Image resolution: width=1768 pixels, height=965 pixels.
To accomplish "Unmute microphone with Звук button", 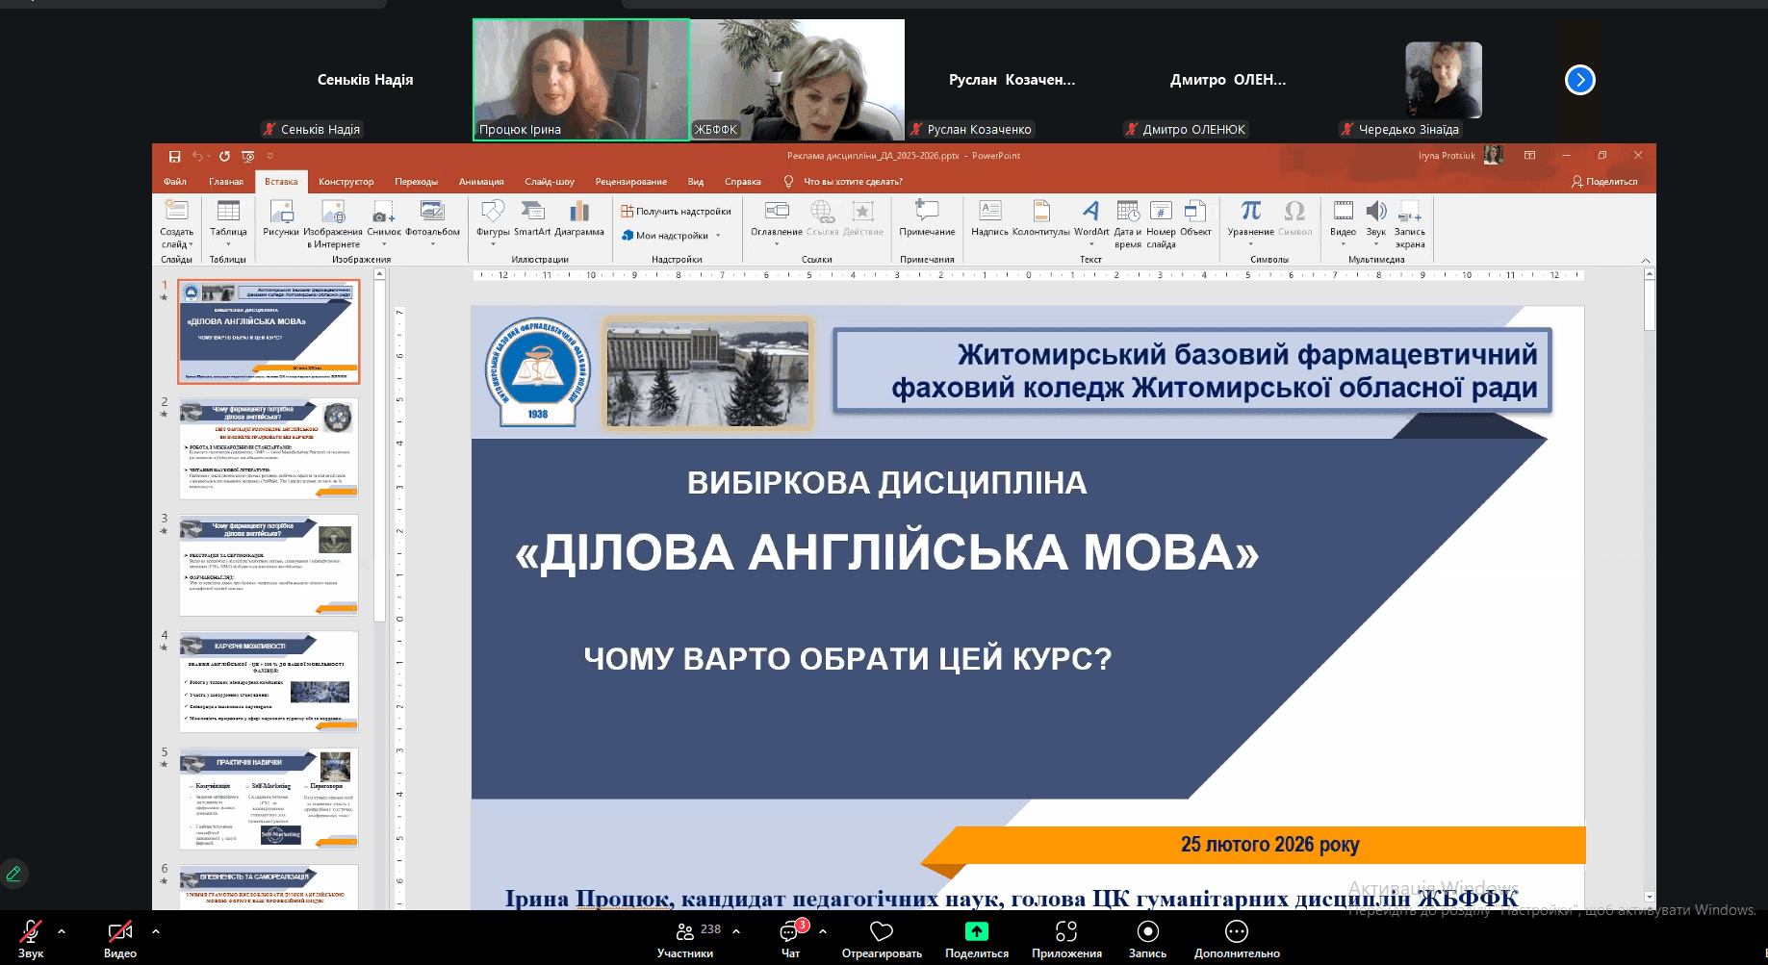I will point(31,940).
